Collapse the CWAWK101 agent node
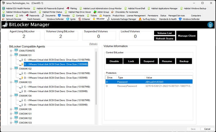The width and height of the screenshot is (216, 132). 11,55
